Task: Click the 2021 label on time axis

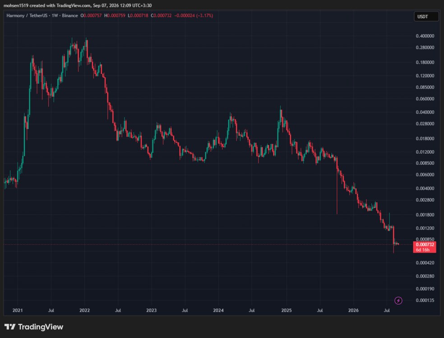Action: [x=18, y=310]
